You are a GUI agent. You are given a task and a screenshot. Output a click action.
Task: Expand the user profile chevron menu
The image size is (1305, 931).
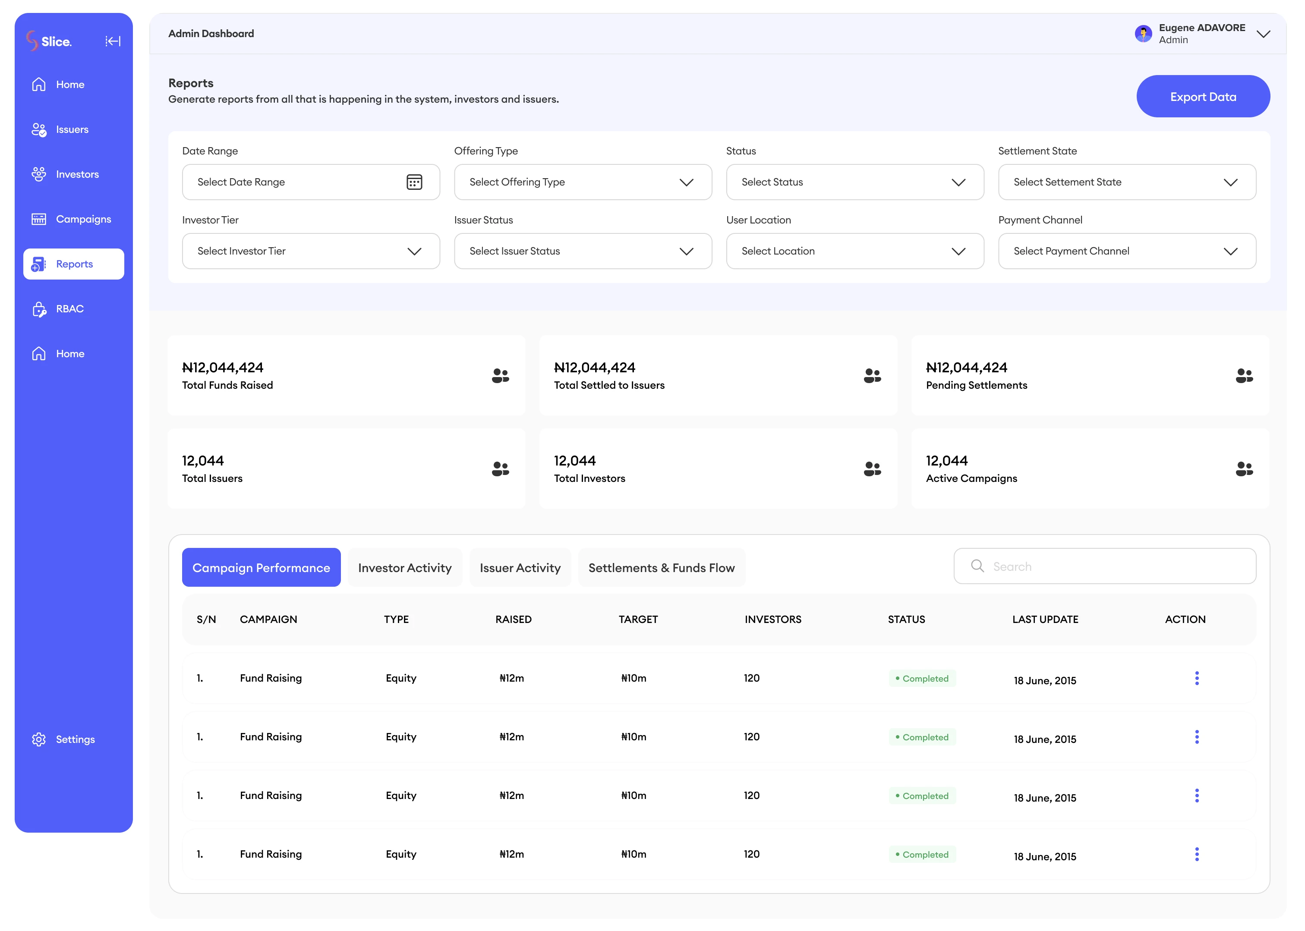(x=1263, y=34)
